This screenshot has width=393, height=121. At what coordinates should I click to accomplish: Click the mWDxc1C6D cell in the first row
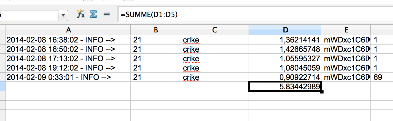[x=346, y=40]
